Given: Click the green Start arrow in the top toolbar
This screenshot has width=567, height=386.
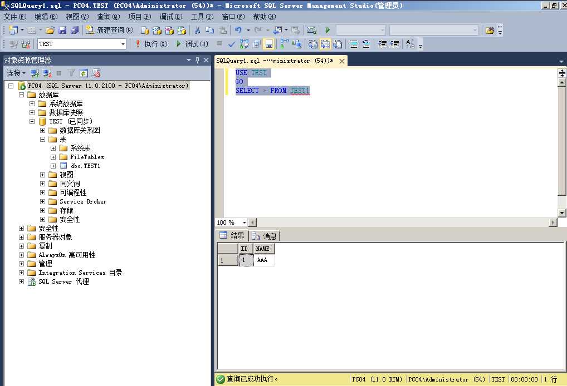Looking at the screenshot, I should click(328, 31).
